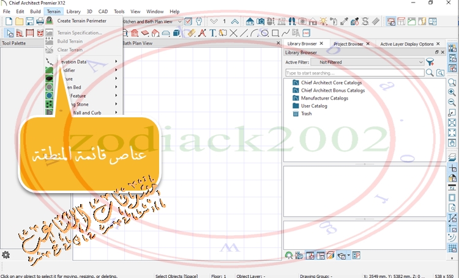Toggle the grid snaps icon on right toolbar
The image size is (459, 278).
pos(452,248)
